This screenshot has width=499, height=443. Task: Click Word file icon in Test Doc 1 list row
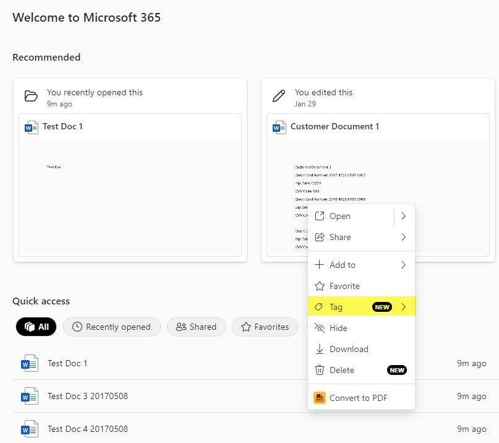pos(30,363)
